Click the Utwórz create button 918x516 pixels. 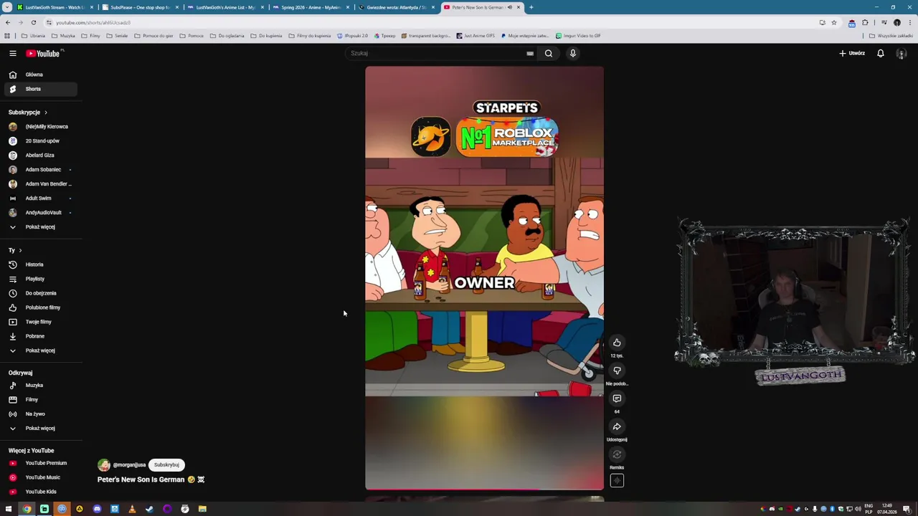[x=852, y=53]
